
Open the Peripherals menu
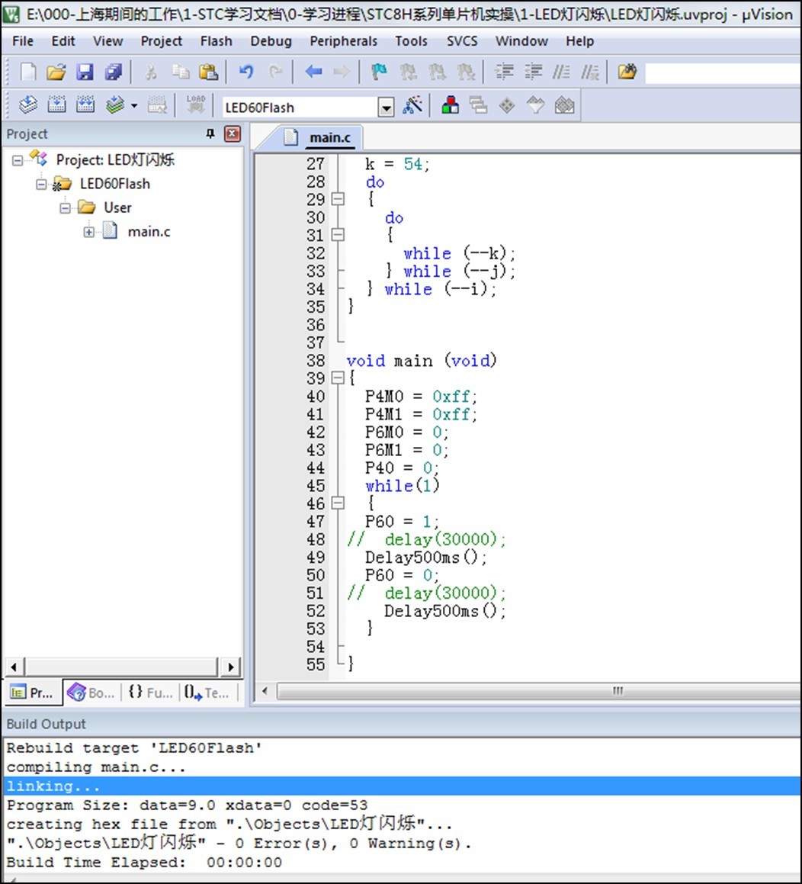(343, 41)
